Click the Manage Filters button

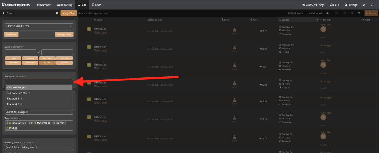coord(64,35)
